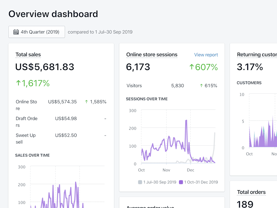Screen dimensions: 277x208
Task: Click the SALES OVER TIME heading
Action: click(x=33, y=155)
